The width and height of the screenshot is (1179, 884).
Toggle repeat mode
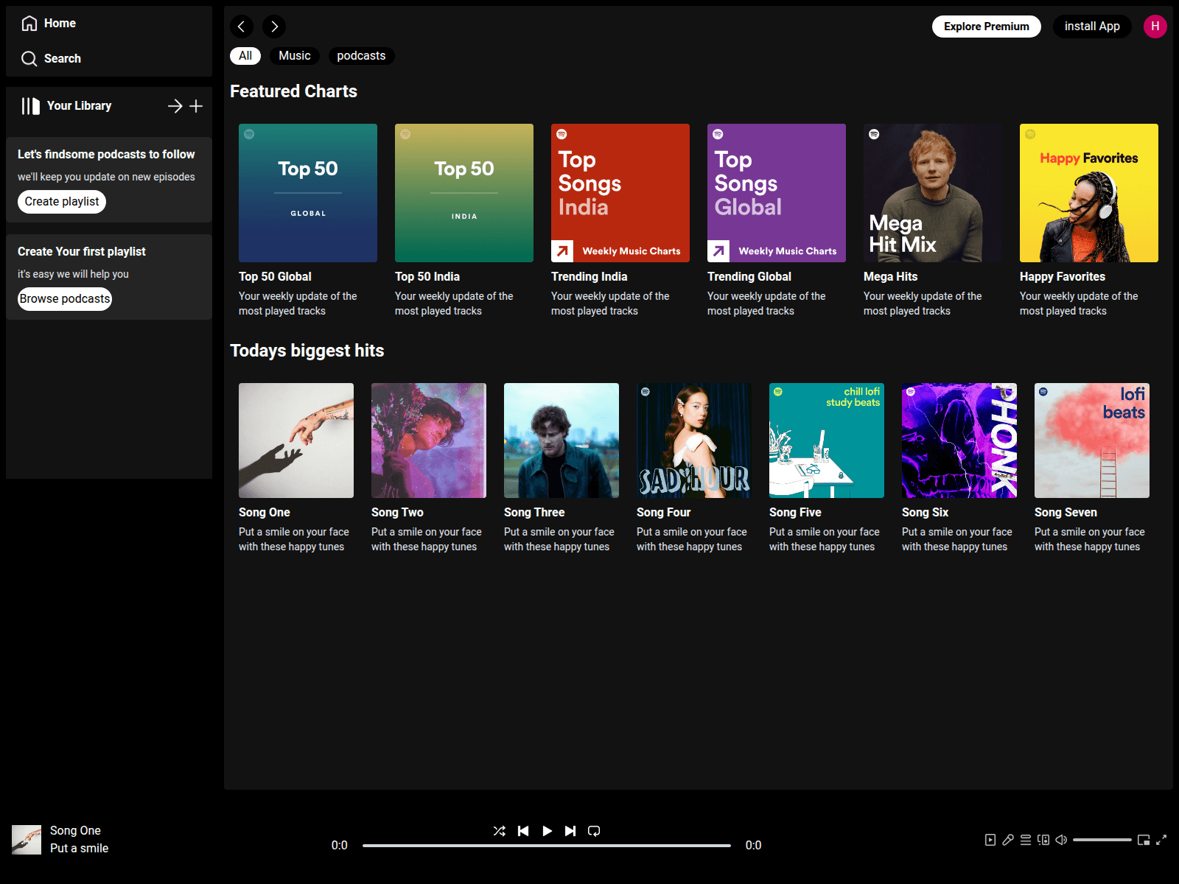tap(594, 831)
